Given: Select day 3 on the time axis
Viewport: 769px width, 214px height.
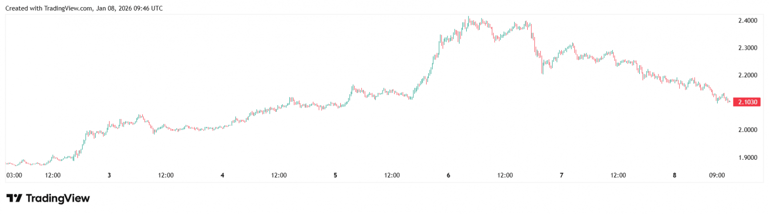Looking at the screenshot, I should point(109,175).
